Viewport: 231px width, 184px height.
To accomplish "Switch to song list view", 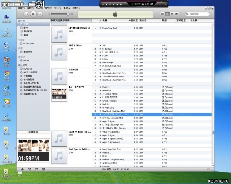I will 162,14.
